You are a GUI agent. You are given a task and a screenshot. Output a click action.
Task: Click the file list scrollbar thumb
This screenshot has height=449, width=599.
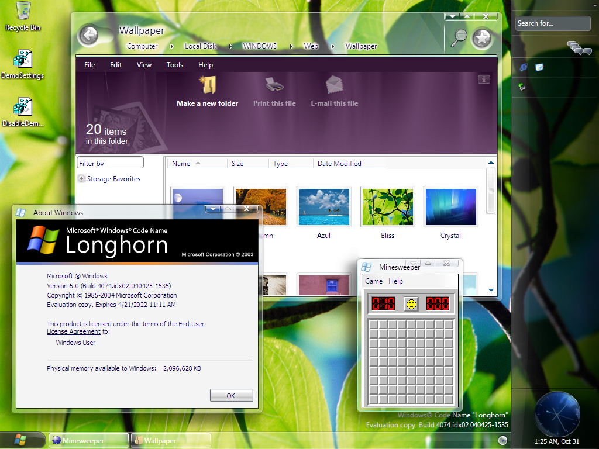click(x=491, y=191)
